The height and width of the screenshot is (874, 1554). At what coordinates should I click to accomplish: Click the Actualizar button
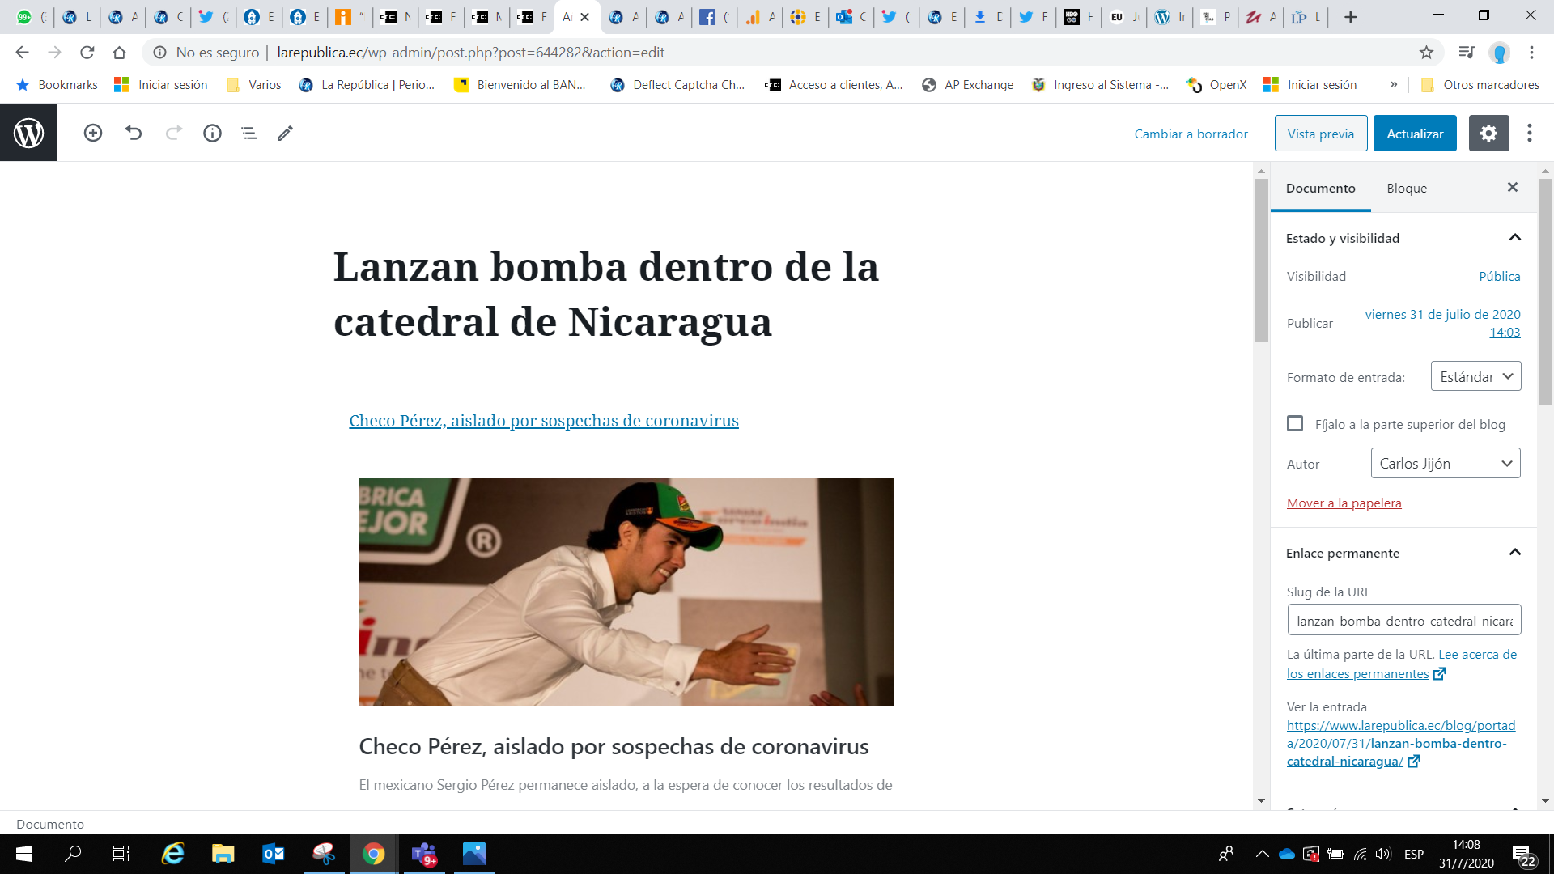click(x=1414, y=134)
